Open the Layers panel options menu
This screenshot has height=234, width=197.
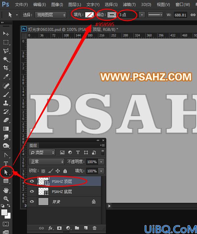[x=103, y=145]
